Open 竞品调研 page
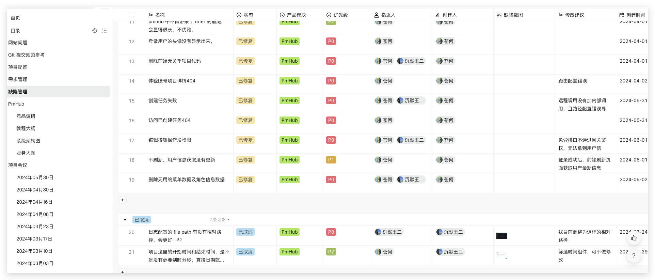 coord(26,116)
